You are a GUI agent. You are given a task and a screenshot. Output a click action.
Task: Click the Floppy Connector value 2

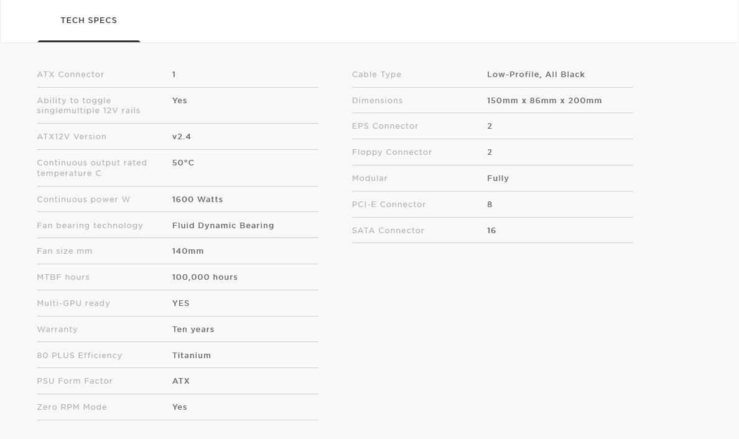click(x=490, y=152)
